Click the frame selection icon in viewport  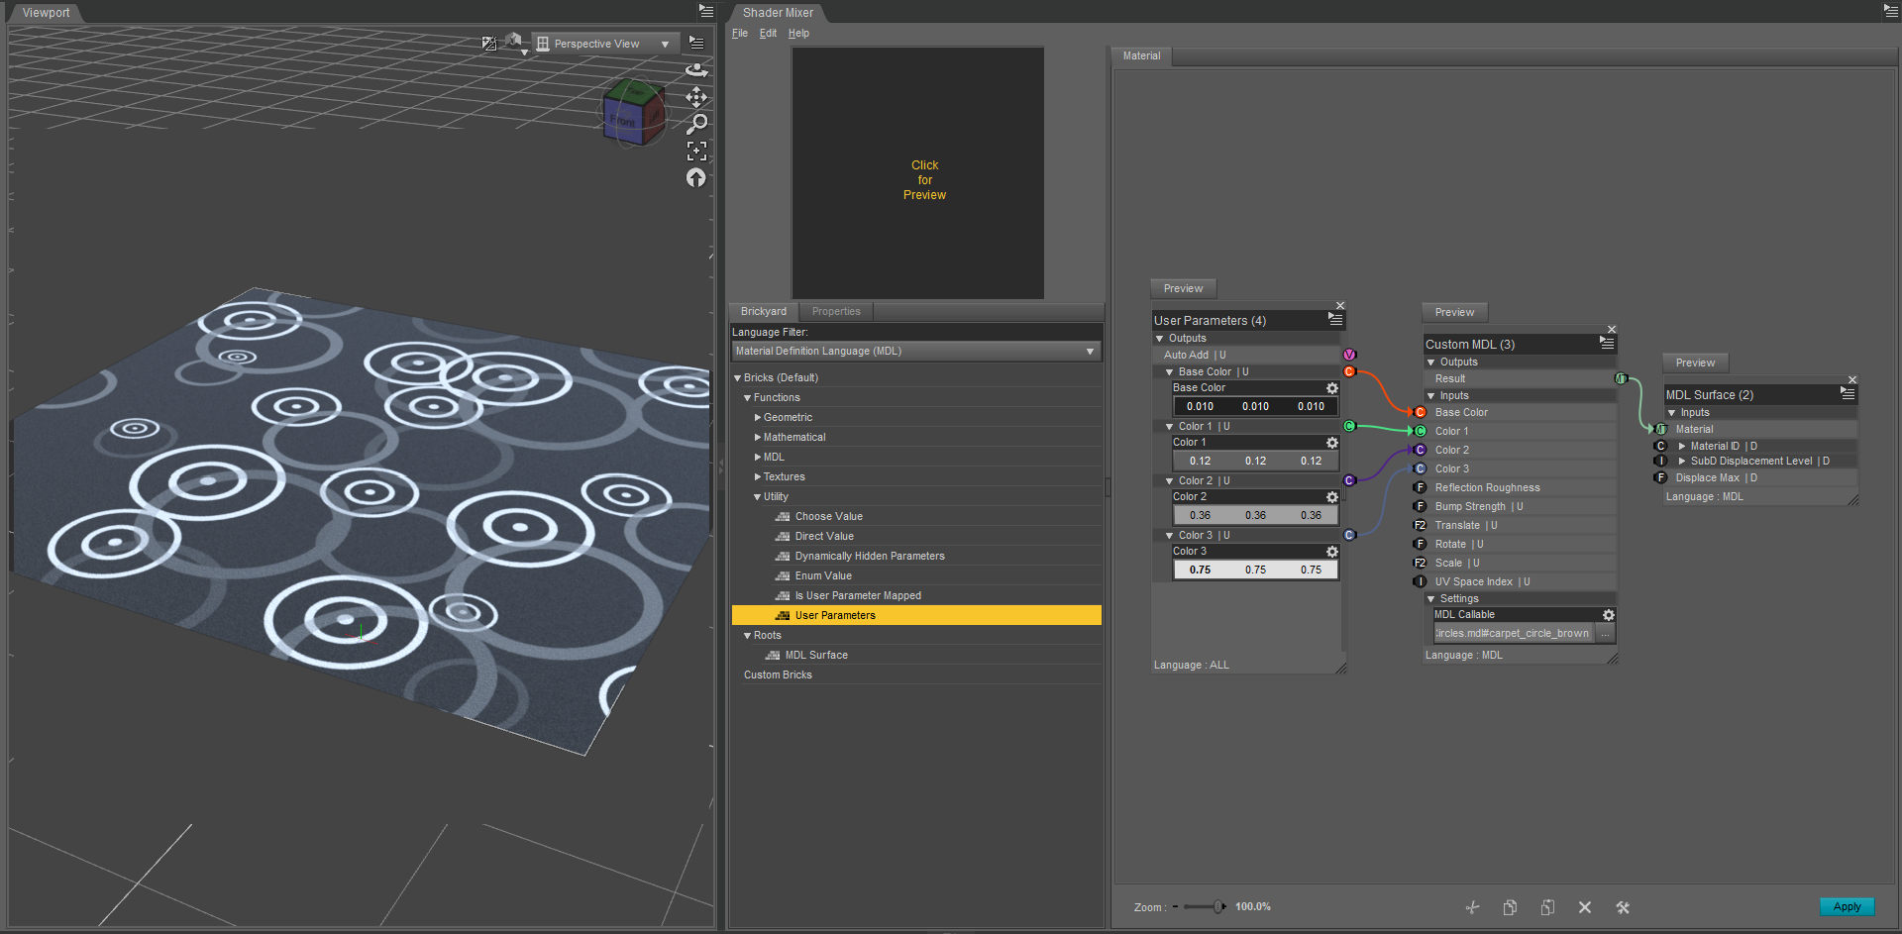click(x=696, y=151)
